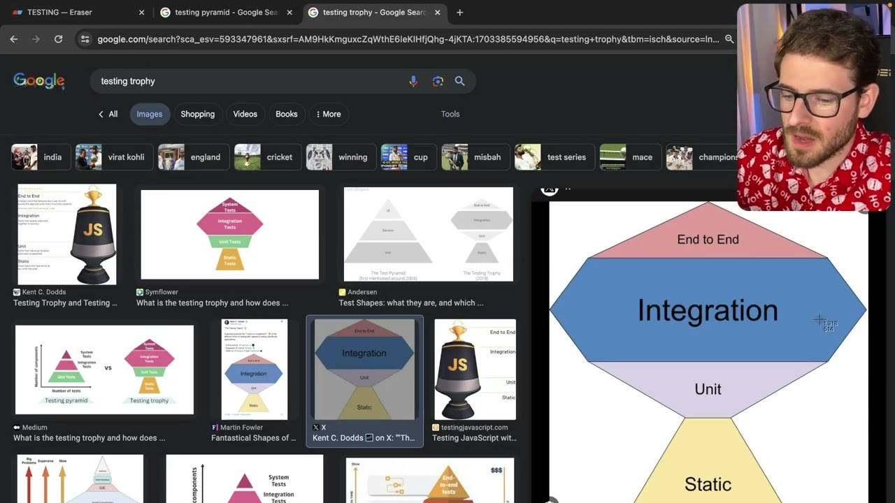The height and width of the screenshot is (503, 895).
Task: Open selected Kent C. Dodds X thumbnail
Action: 364,370
